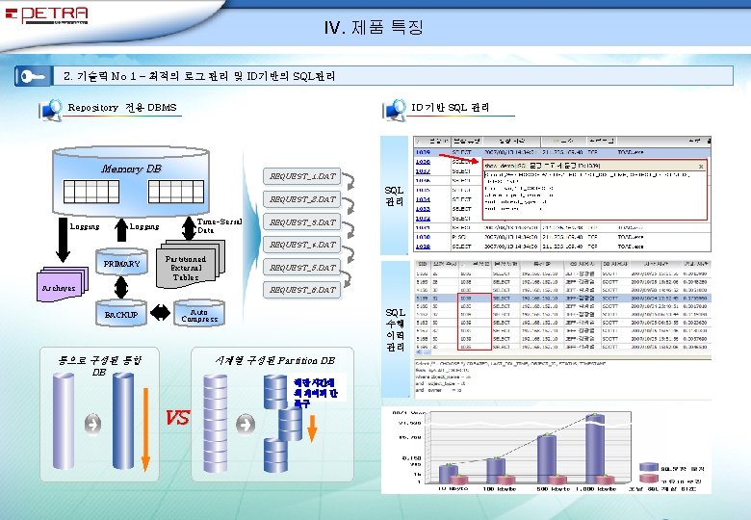Screen dimensions: 751x520
Task: Click the SQL 관리 side label
Action: coord(394,195)
